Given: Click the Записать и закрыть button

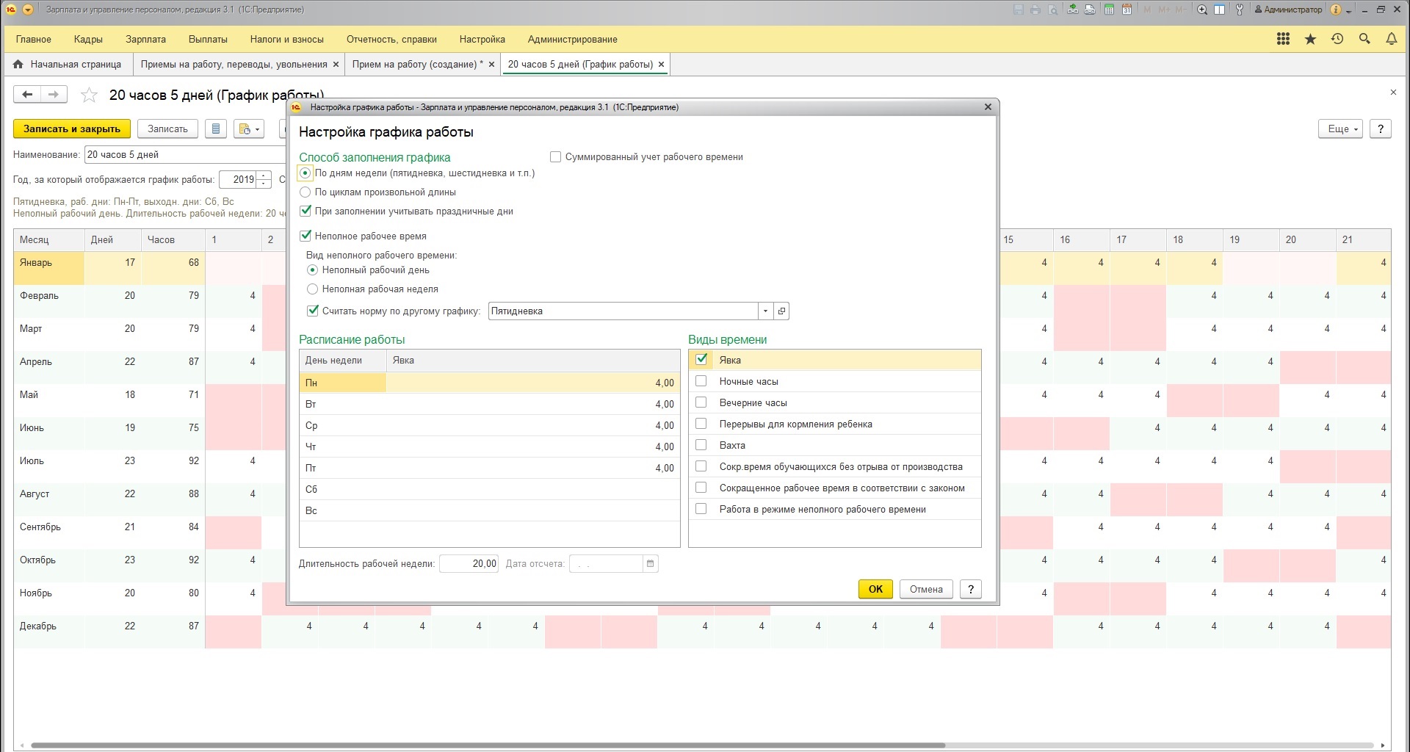Looking at the screenshot, I should [72, 129].
